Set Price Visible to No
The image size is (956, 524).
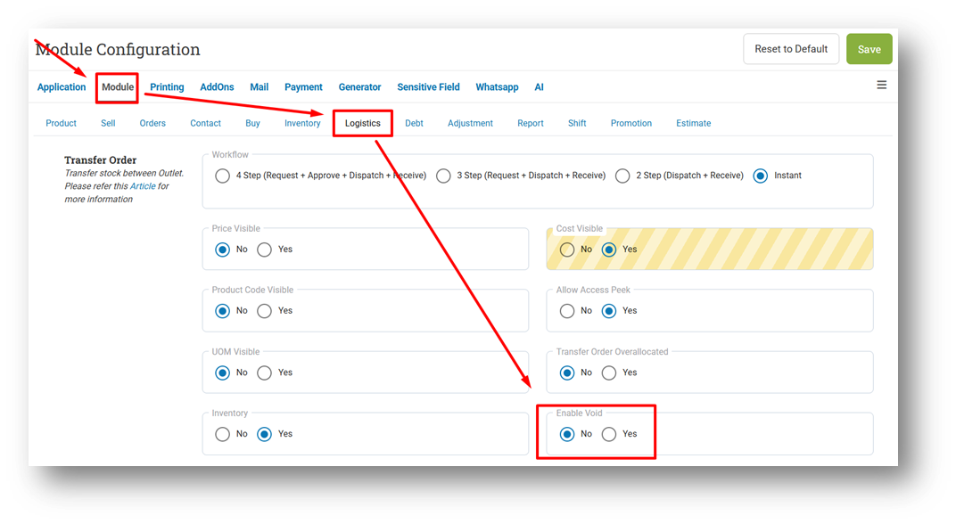tap(223, 250)
